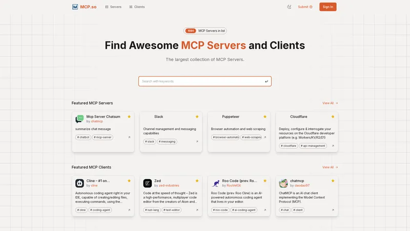Click the star on Puppeteer card

click(265, 117)
